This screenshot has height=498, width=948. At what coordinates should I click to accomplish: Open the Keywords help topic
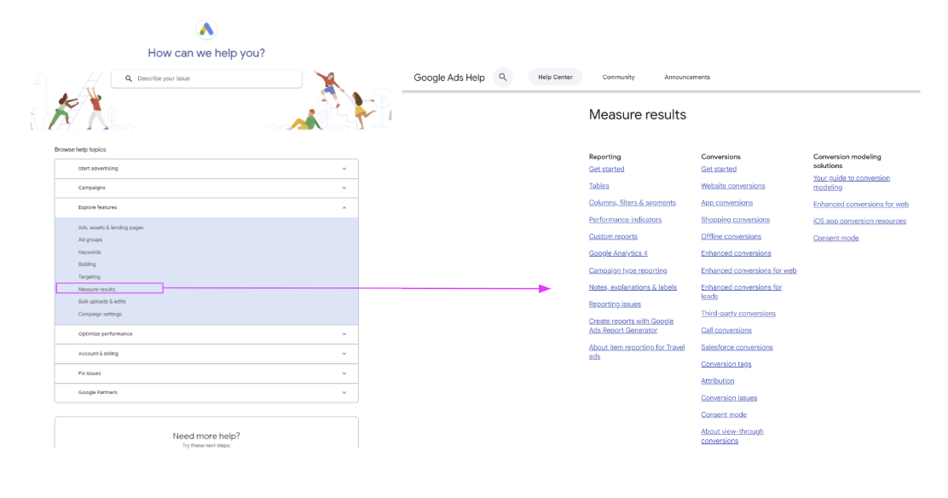pyautogui.click(x=90, y=252)
